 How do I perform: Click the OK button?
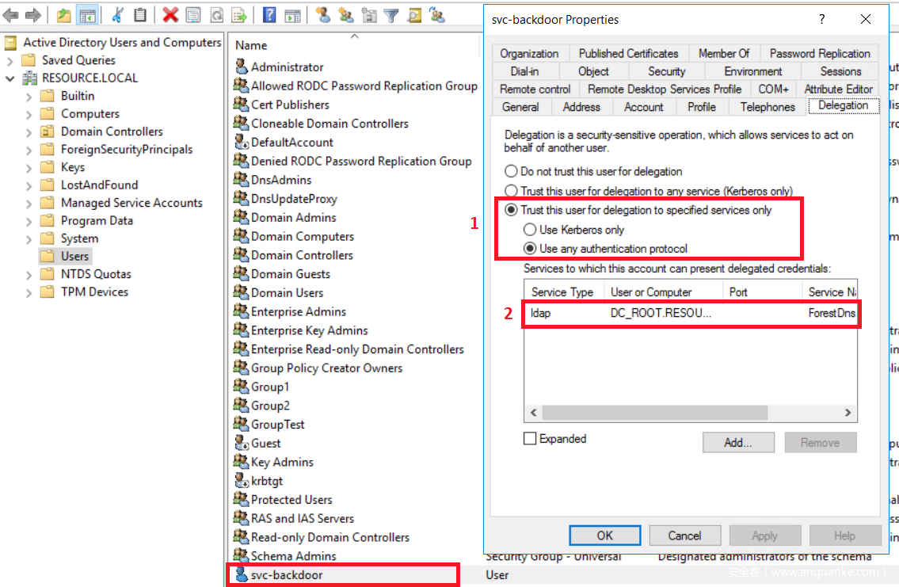click(x=605, y=536)
